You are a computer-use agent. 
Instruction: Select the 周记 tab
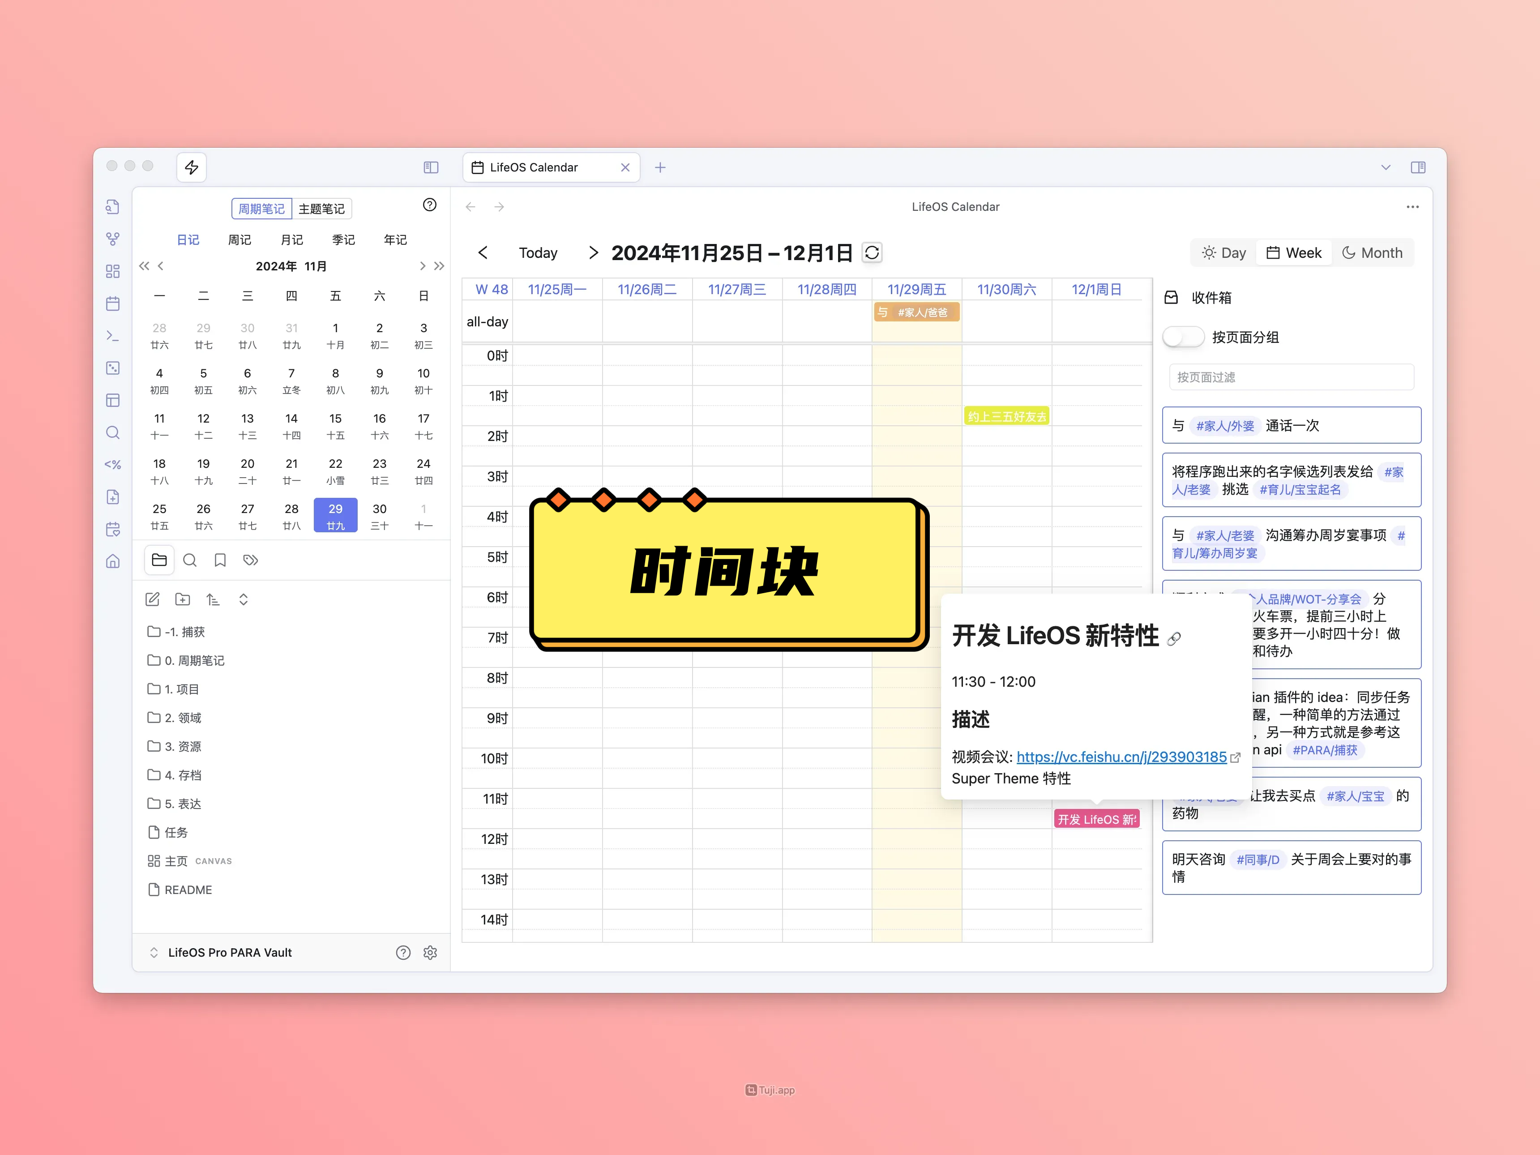tap(240, 240)
